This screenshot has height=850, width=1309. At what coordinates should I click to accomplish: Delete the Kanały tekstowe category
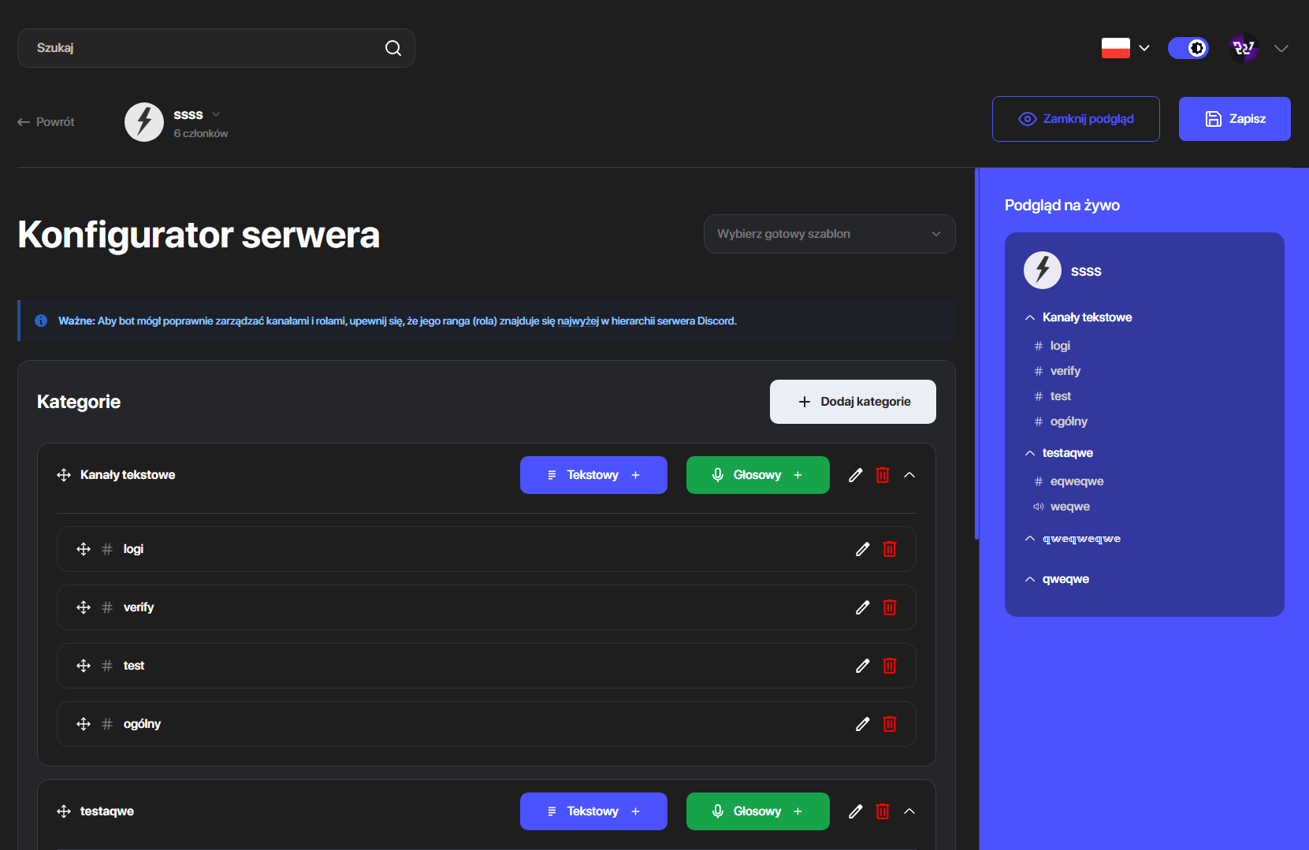(x=883, y=475)
